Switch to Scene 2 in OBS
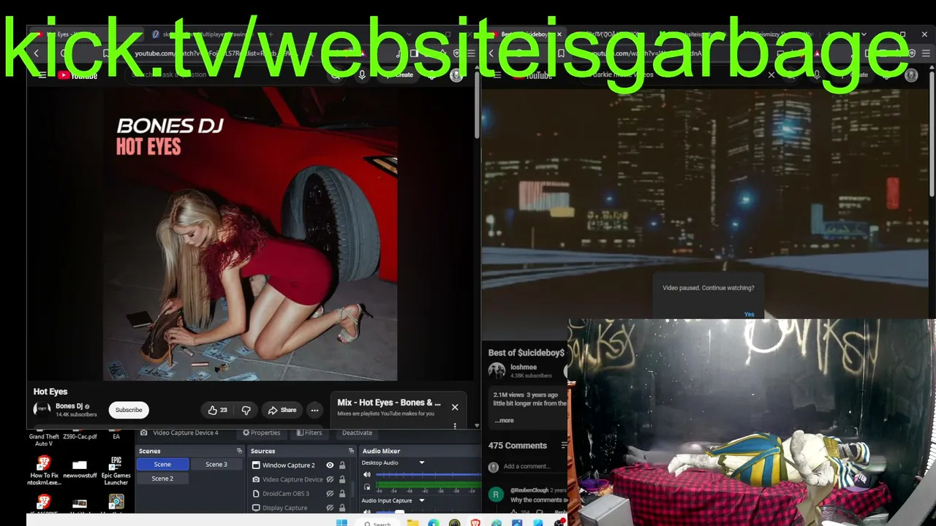The image size is (936, 526). (162, 479)
